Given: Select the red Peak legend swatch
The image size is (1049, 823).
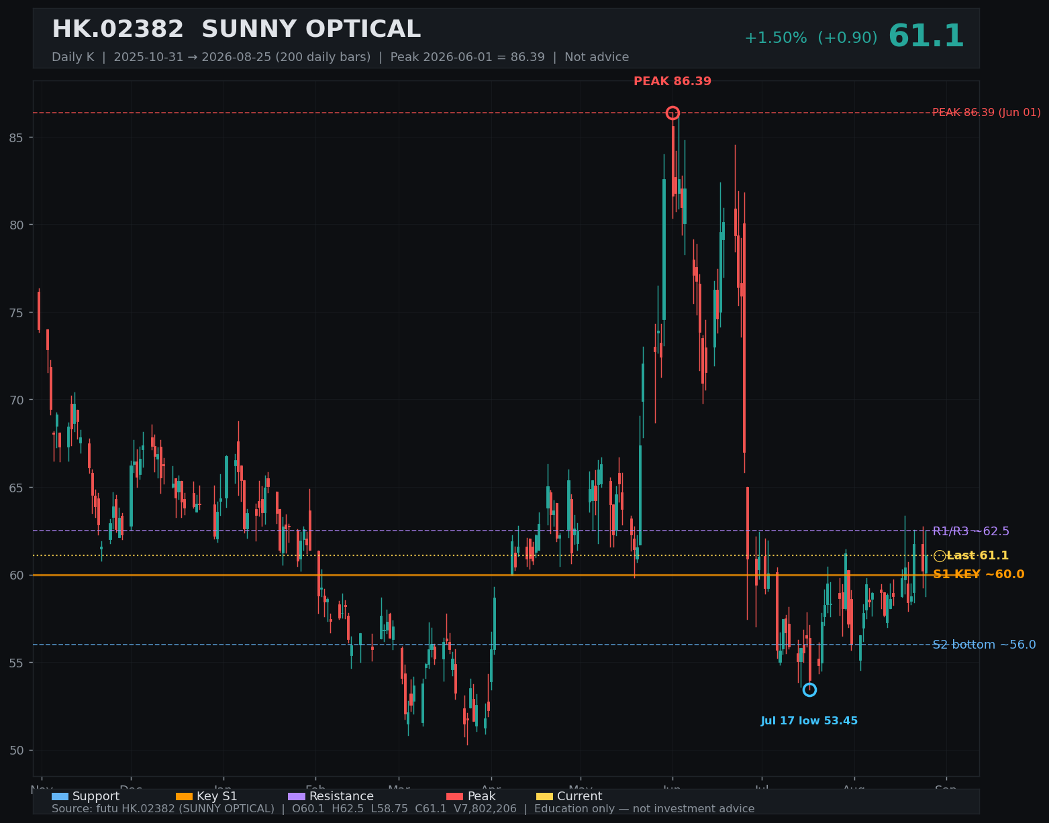Looking at the screenshot, I should (455, 796).
